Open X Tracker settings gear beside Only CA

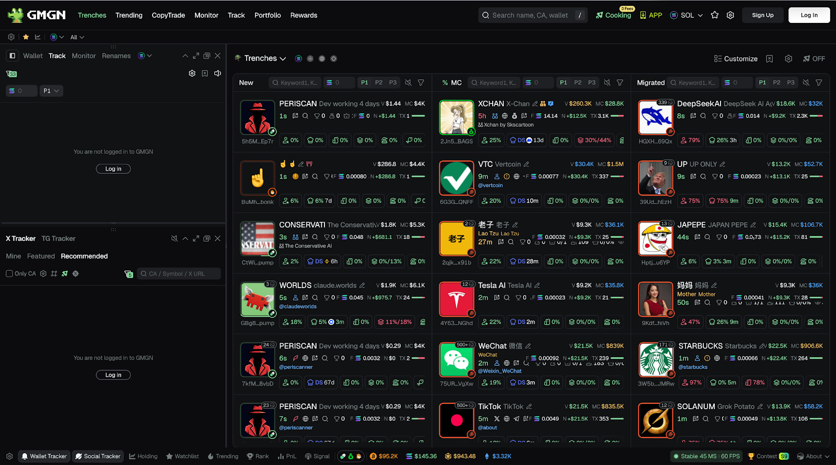click(43, 273)
